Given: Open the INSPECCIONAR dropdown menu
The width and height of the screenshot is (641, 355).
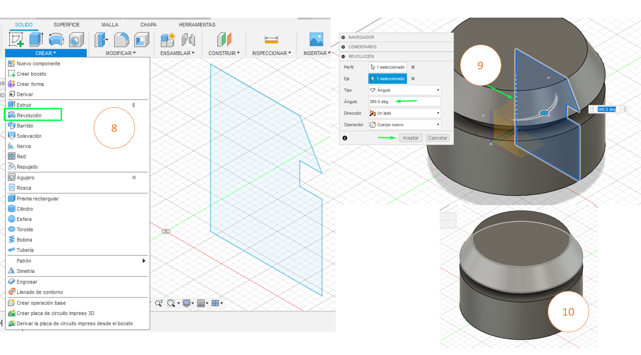Looking at the screenshot, I should point(272,53).
